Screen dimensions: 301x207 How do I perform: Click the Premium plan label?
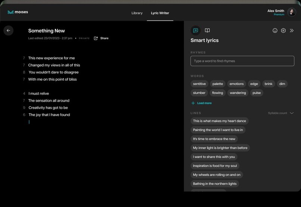[279, 15]
